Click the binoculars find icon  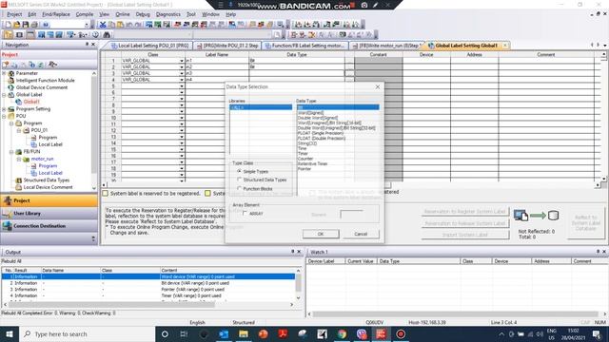[106, 35]
